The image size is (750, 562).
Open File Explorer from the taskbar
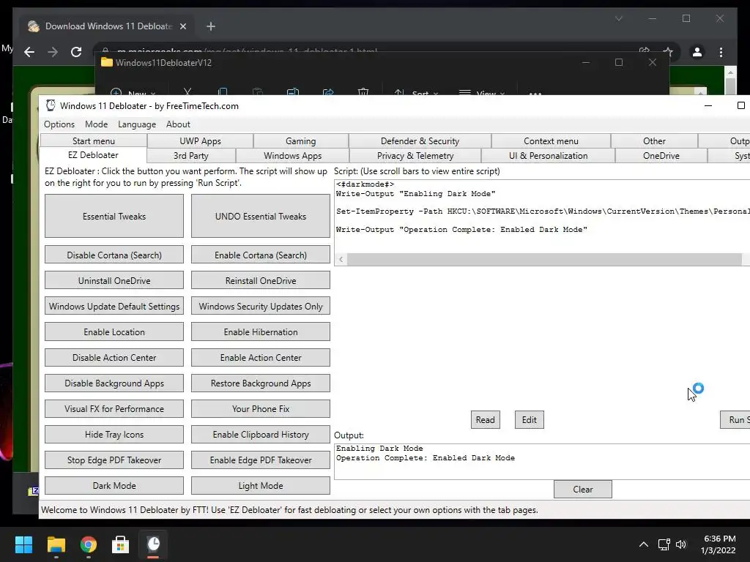click(x=56, y=544)
